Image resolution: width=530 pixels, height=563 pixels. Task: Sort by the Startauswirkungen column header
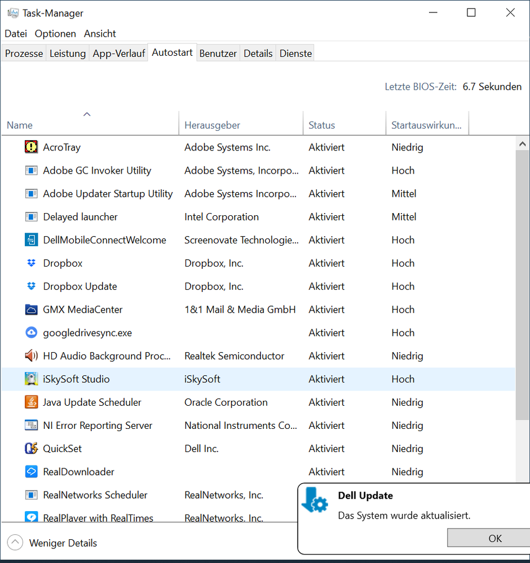pos(427,123)
